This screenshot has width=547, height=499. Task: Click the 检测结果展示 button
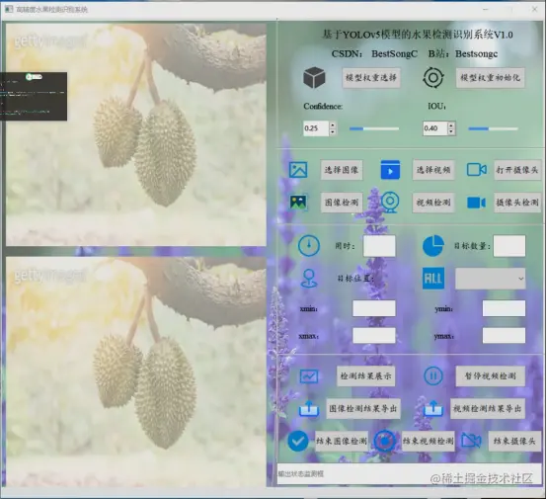365,376
